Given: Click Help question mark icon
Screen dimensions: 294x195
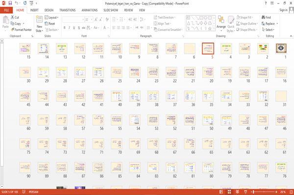Looking at the screenshot, I should pos(266,3).
